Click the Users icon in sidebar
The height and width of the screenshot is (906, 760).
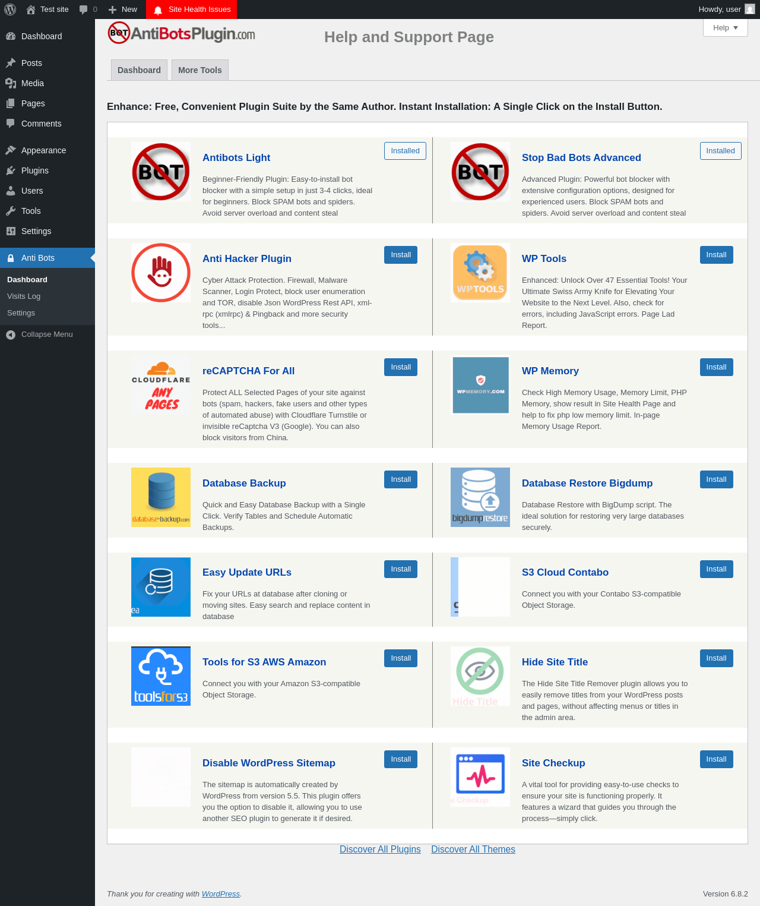(11, 191)
